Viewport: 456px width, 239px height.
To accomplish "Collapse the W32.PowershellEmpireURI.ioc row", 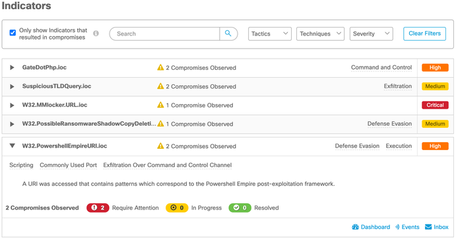I will (13, 146).
